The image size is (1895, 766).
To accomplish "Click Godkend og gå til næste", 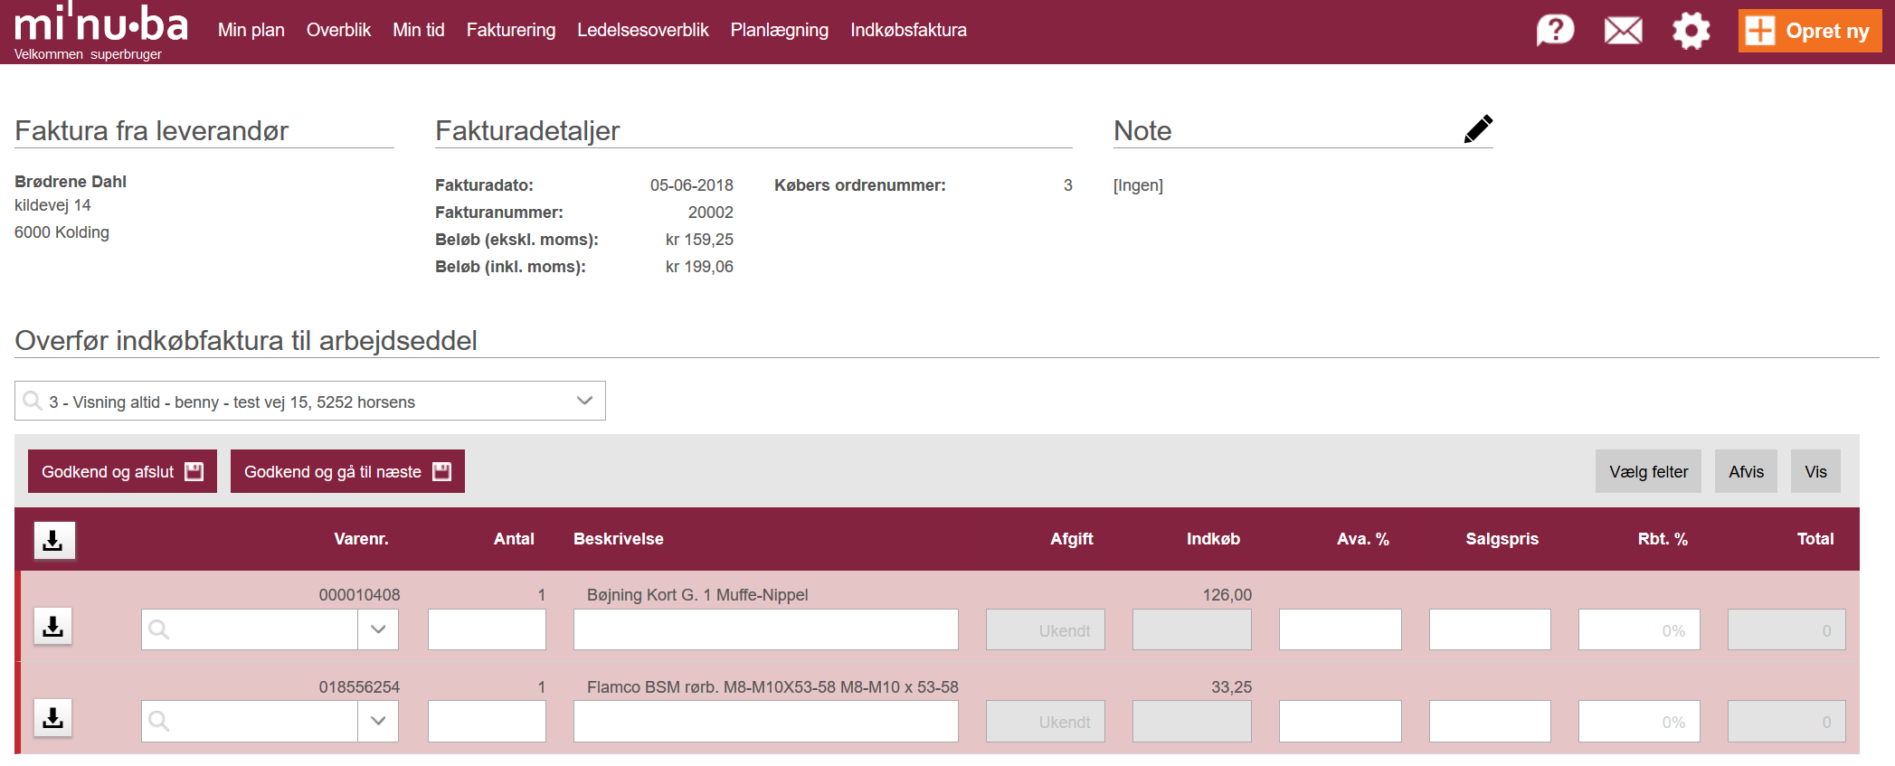I will [x=347, y=471].
